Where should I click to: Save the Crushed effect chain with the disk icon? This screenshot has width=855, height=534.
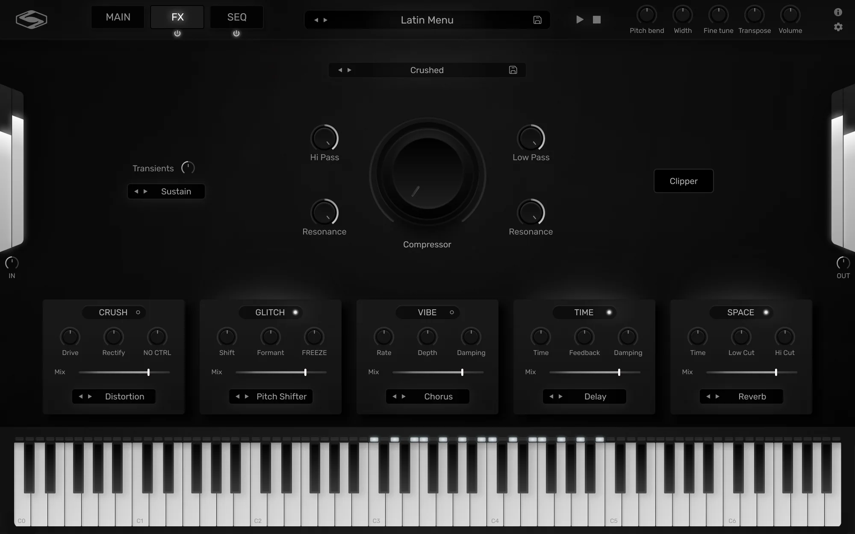tap(513, 70)
